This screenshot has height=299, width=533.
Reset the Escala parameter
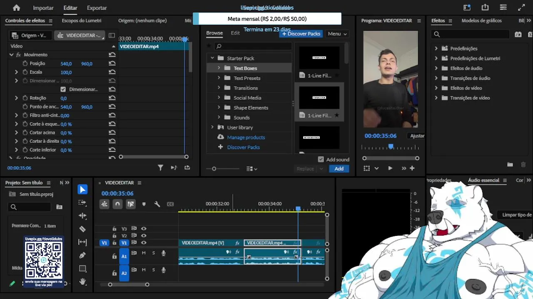click(x=112, y=72)
